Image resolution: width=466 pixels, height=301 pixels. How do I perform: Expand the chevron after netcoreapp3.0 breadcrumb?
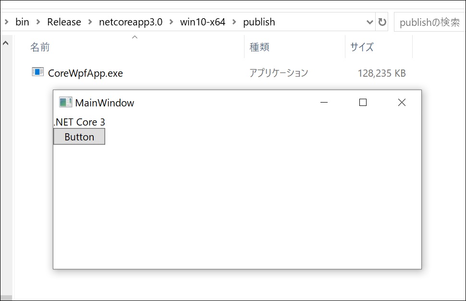[x=171, y=22]
